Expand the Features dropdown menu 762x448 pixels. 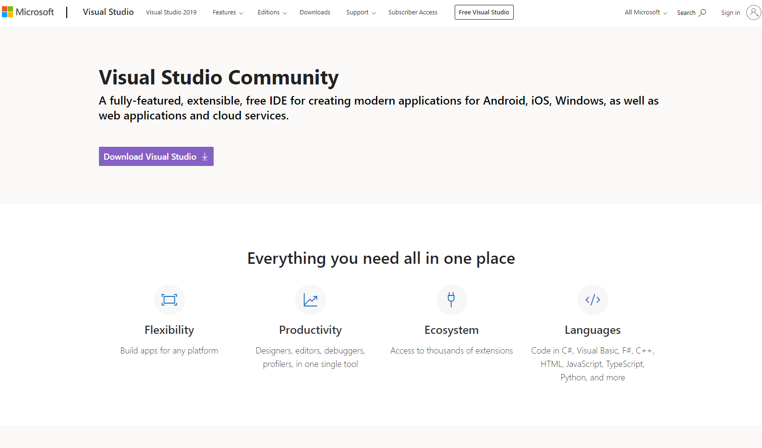[228, 12]
